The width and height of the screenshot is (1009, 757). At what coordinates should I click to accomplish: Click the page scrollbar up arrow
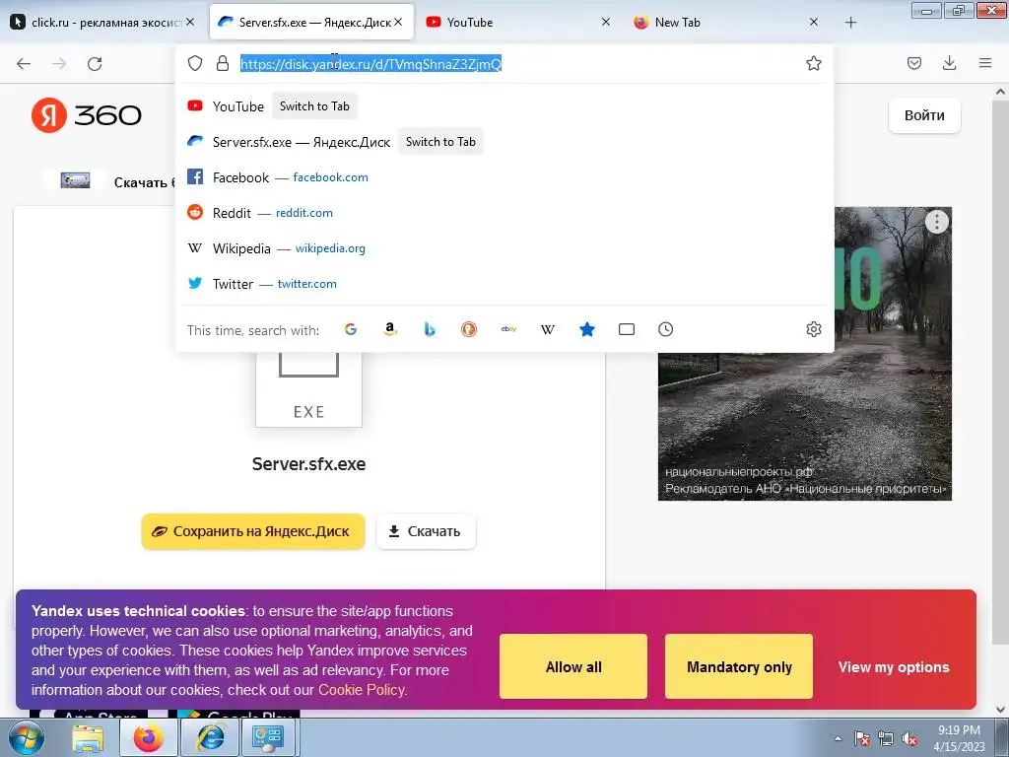[1001, 92]
